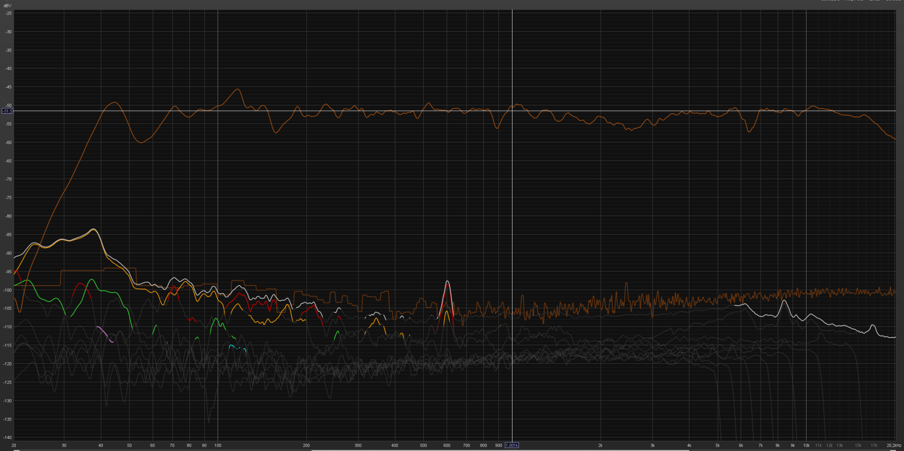
Task: Click the 40 tick label on the frequency axis
Action: pyautogui.click(x=101, y=445)
